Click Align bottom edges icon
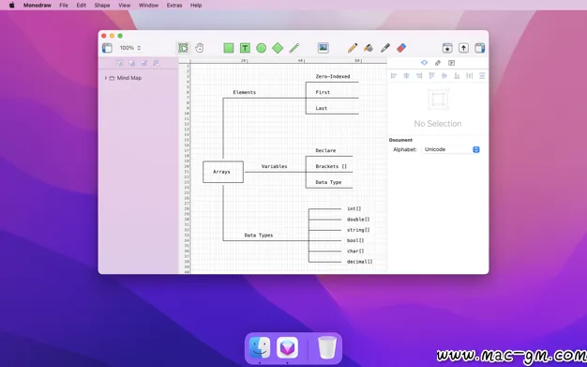Viewport: 587px width, 367px height. tap(457, 76)
